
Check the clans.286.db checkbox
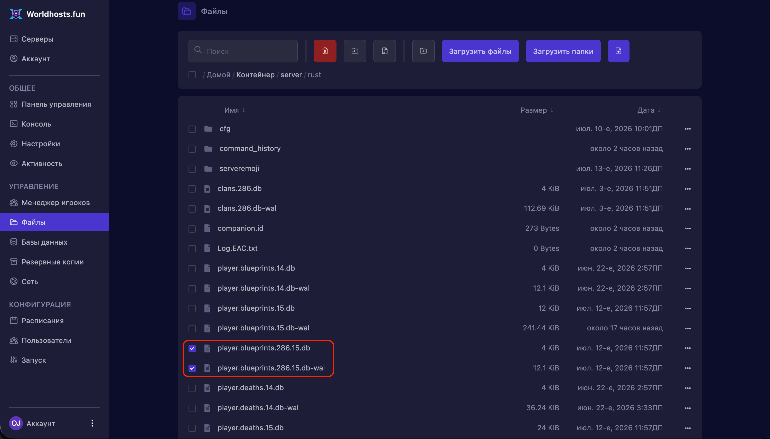(192, 189)
